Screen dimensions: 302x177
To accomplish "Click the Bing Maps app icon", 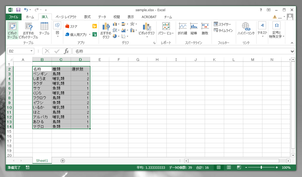I will tap(94, 26).
